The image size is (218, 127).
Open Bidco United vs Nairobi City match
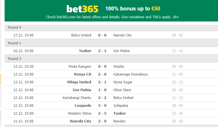(x=111, y=35)
